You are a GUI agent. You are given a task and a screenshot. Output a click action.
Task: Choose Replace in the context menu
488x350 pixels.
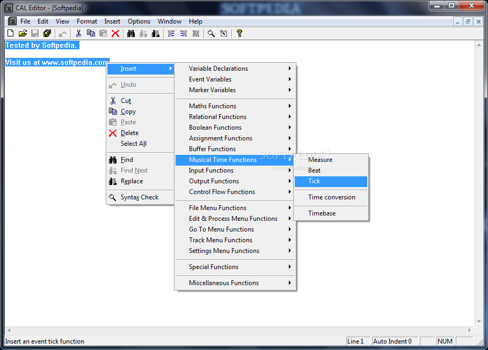click(x=141, y=181)
